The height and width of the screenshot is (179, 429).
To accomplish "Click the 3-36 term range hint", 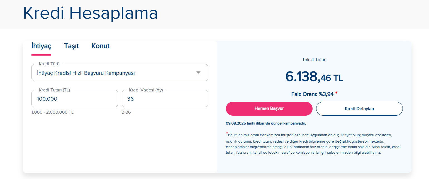I will pos(126,112).
